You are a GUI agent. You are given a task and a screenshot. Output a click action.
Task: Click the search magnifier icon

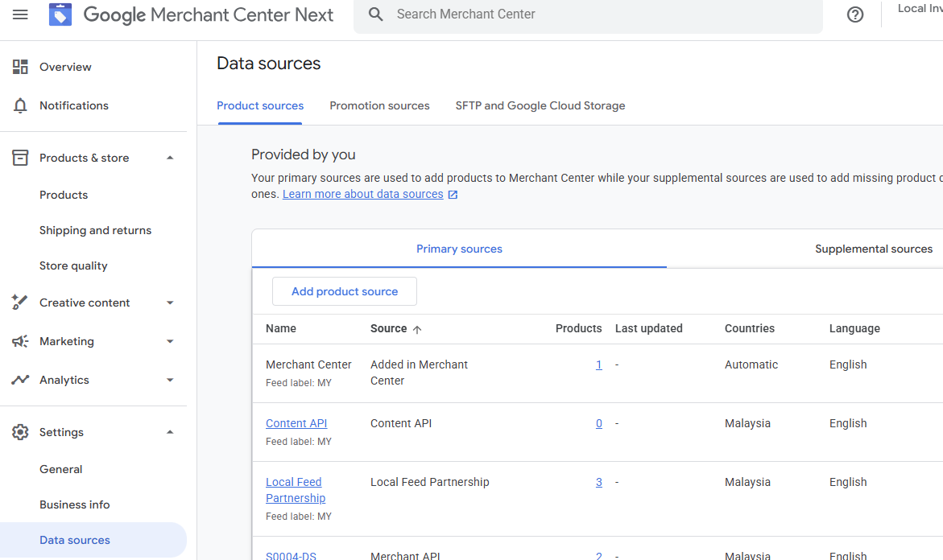[x=375, y=14]
